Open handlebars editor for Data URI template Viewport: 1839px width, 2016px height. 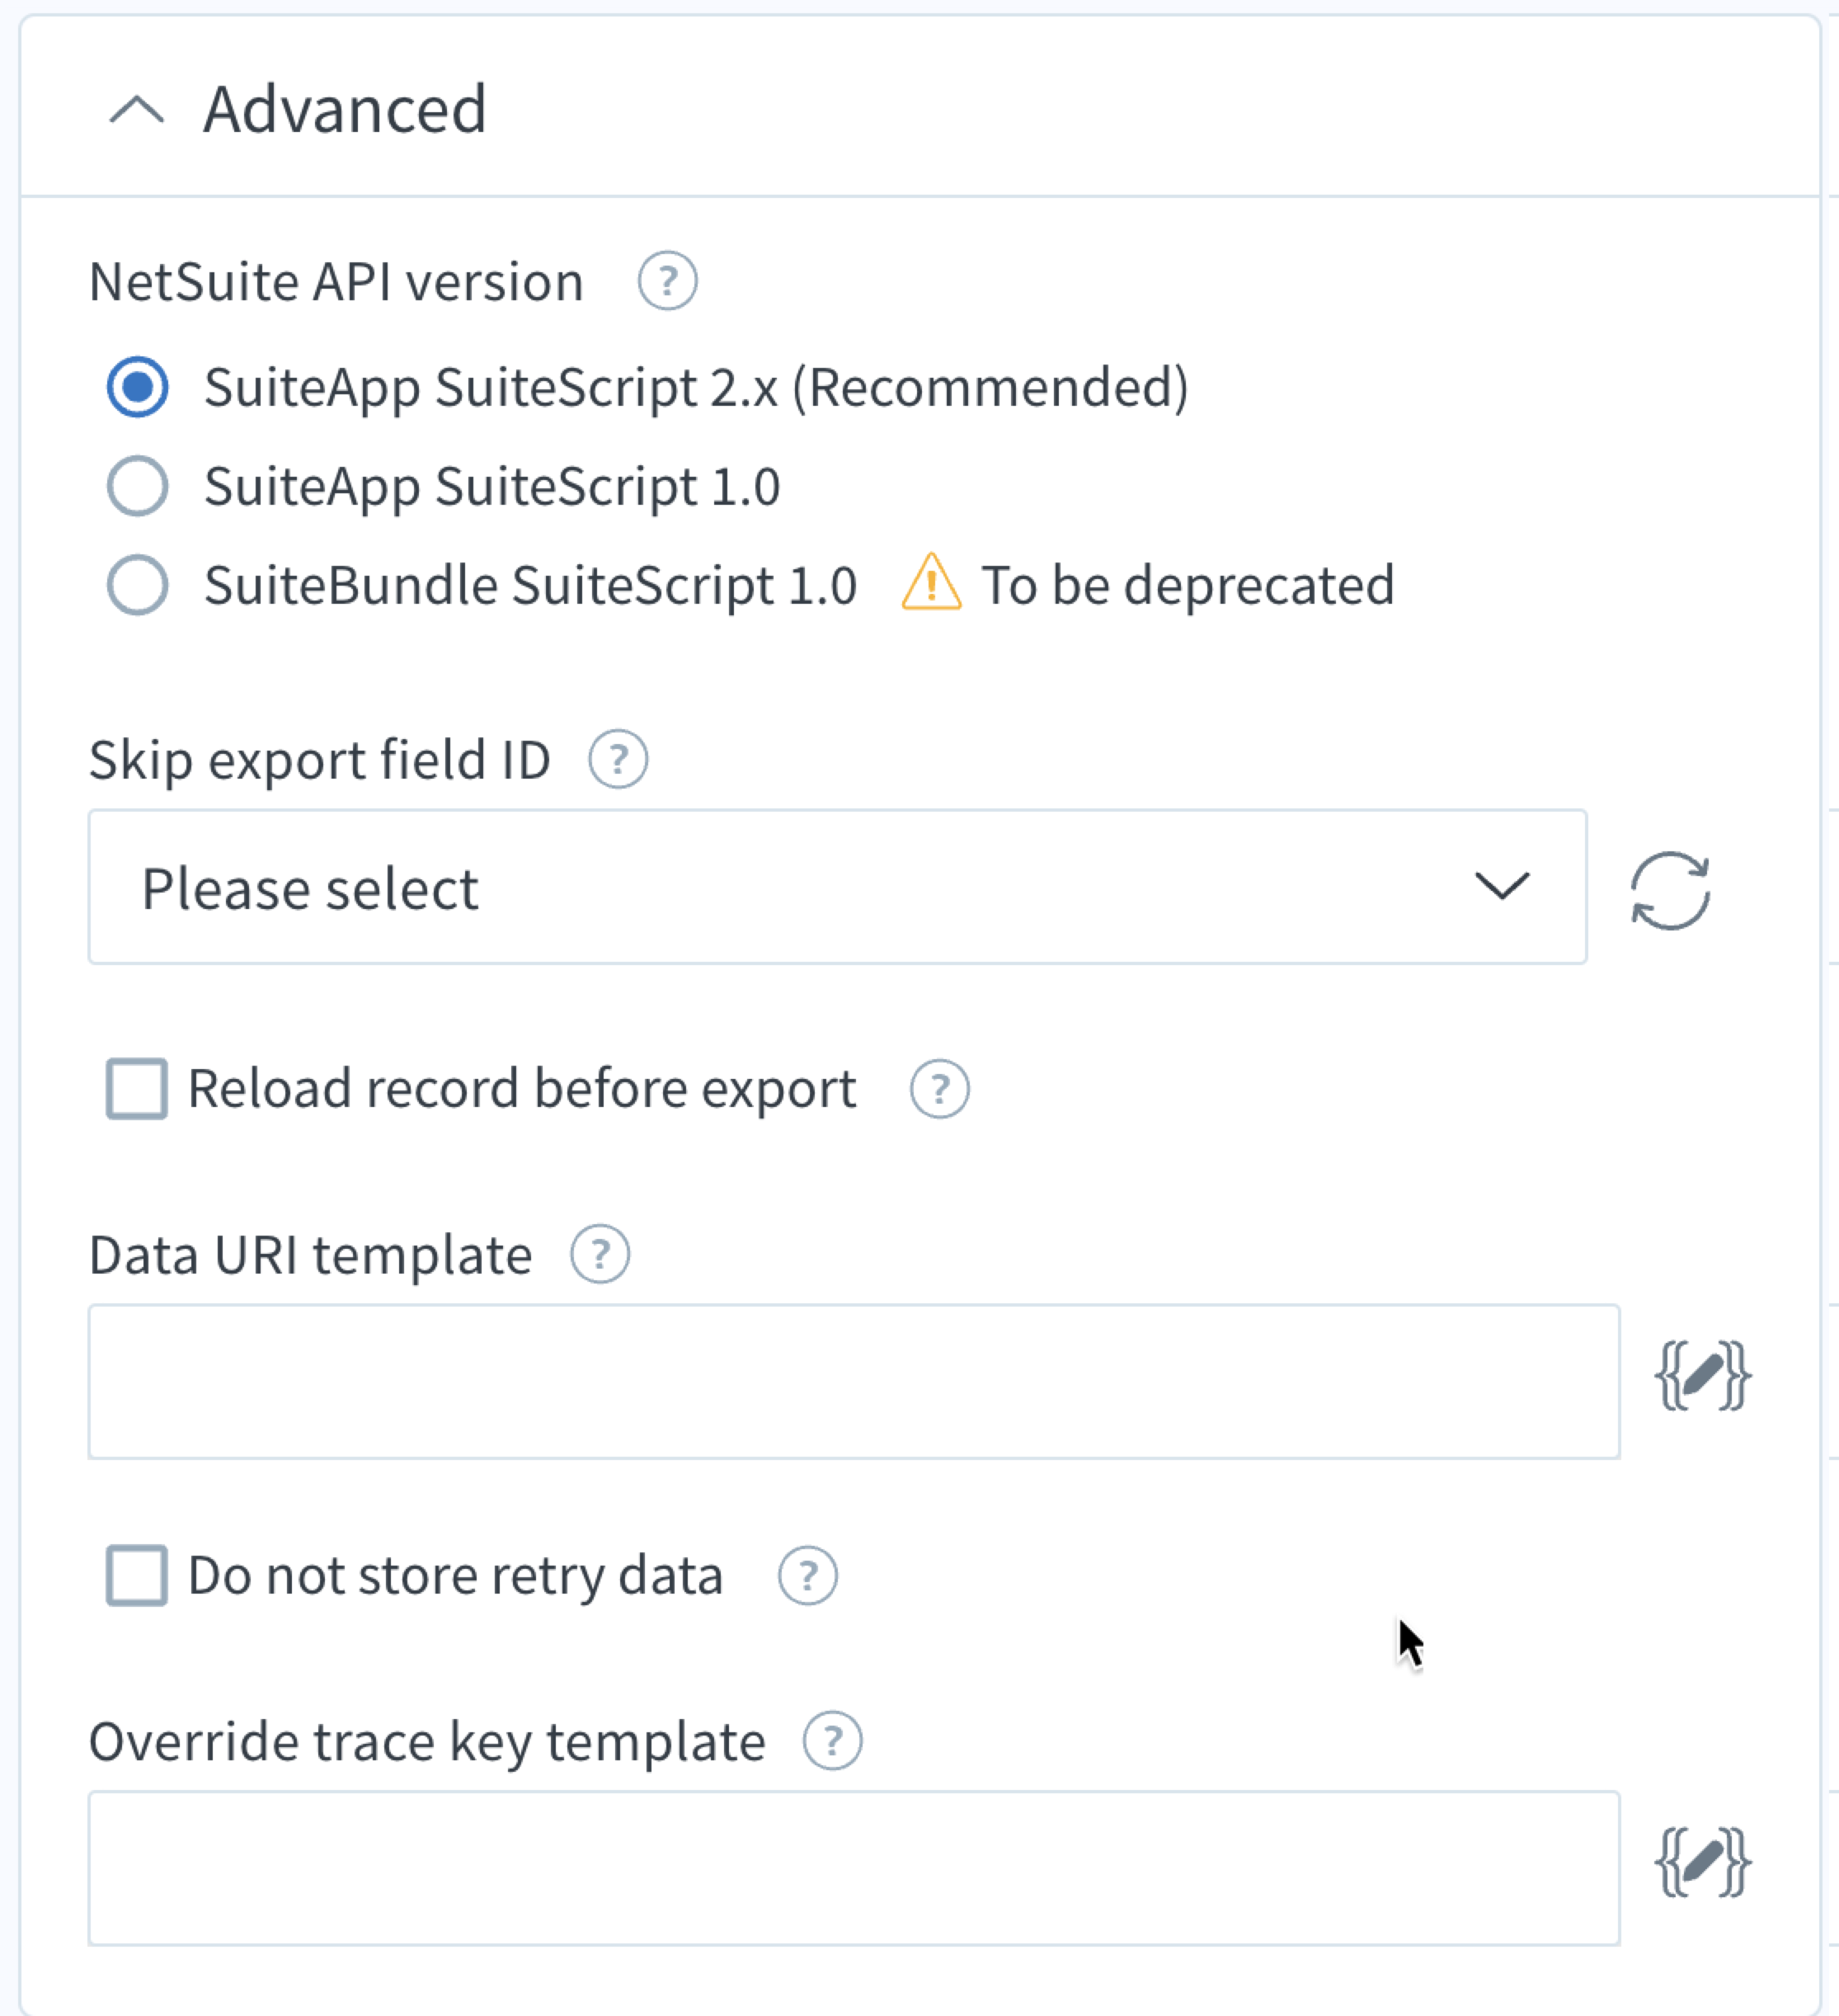point(1702,1377)
